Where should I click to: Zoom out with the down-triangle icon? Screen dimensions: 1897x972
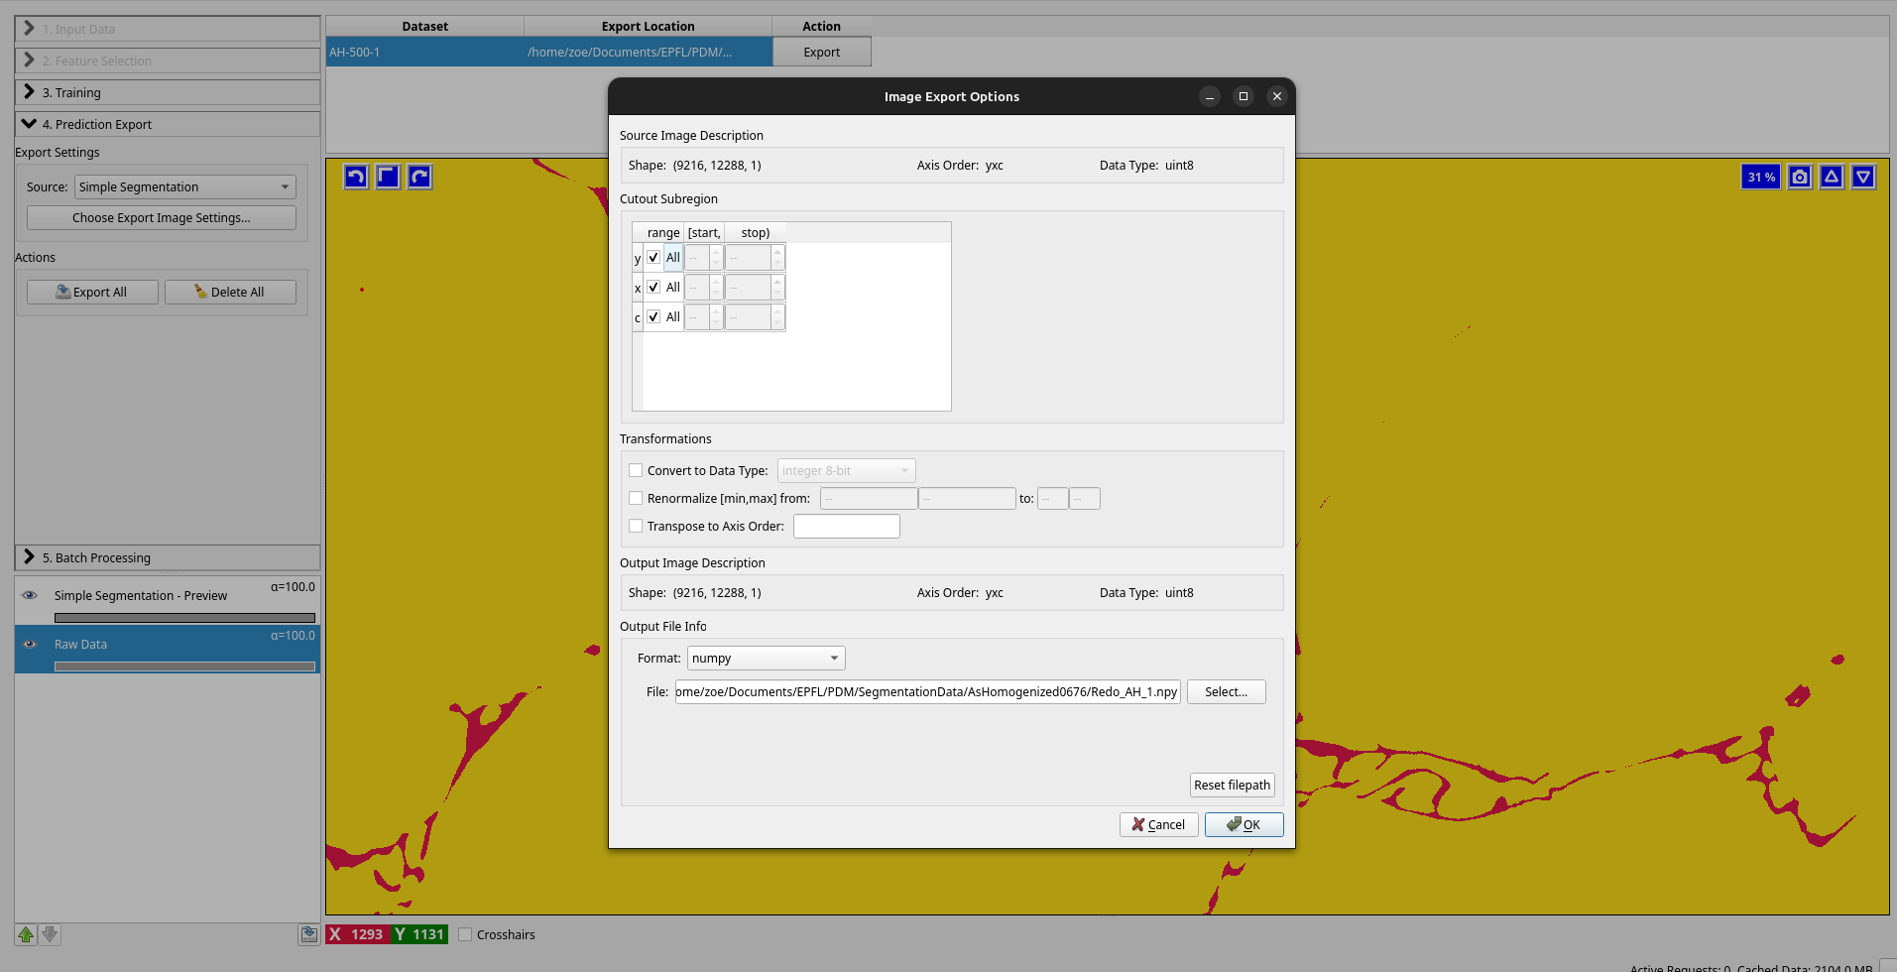coord(1862,176)
